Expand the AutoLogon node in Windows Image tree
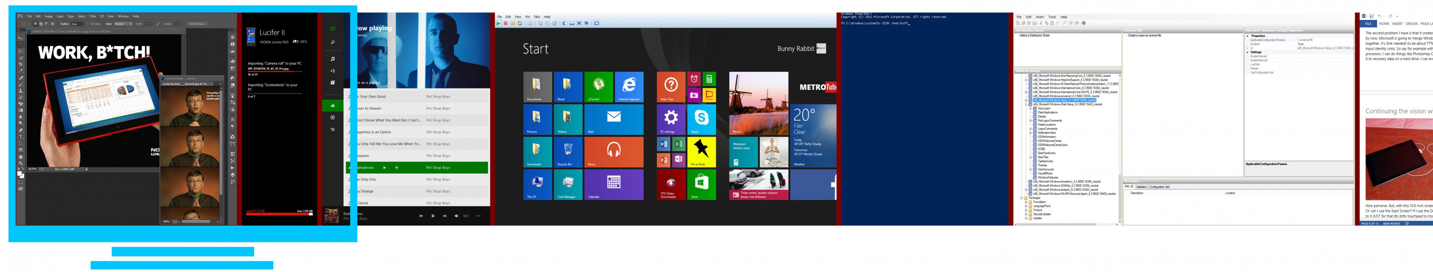The width and height of the screenshot is (1433, 272). pos(1030,109)
